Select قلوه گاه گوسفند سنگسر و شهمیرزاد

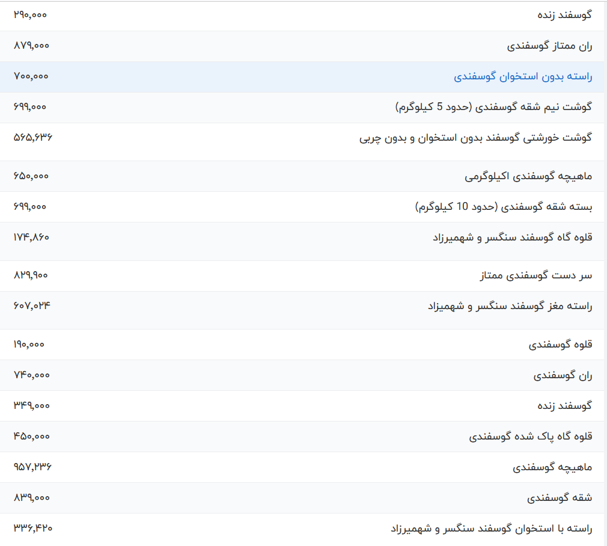pyautogui.click(x=513, y=238)
